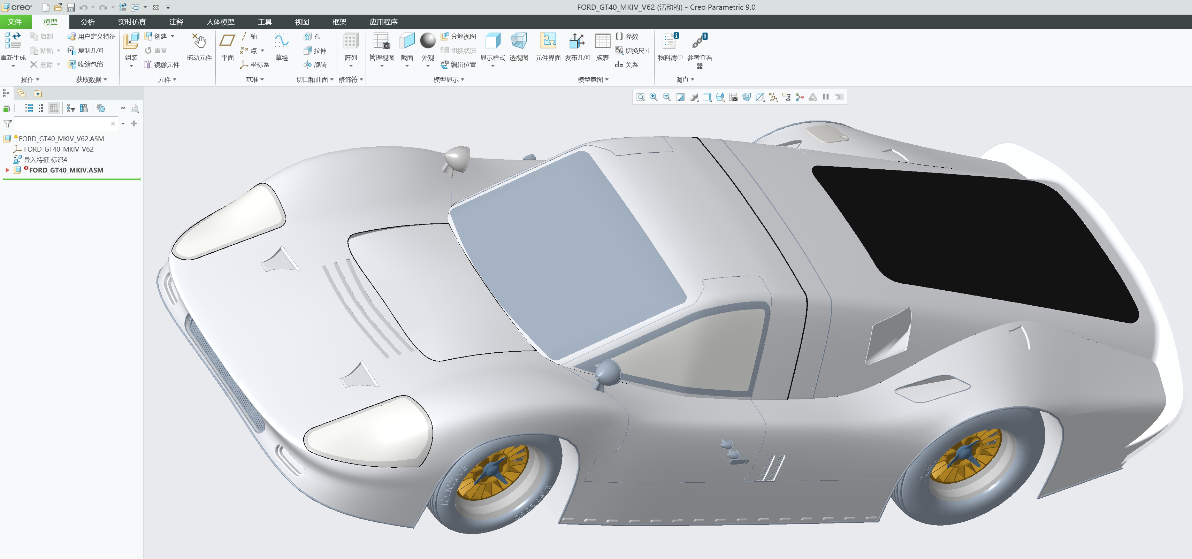Select FORD_GT40_MKIV_V62 coordinate system item

pos(58,149)
